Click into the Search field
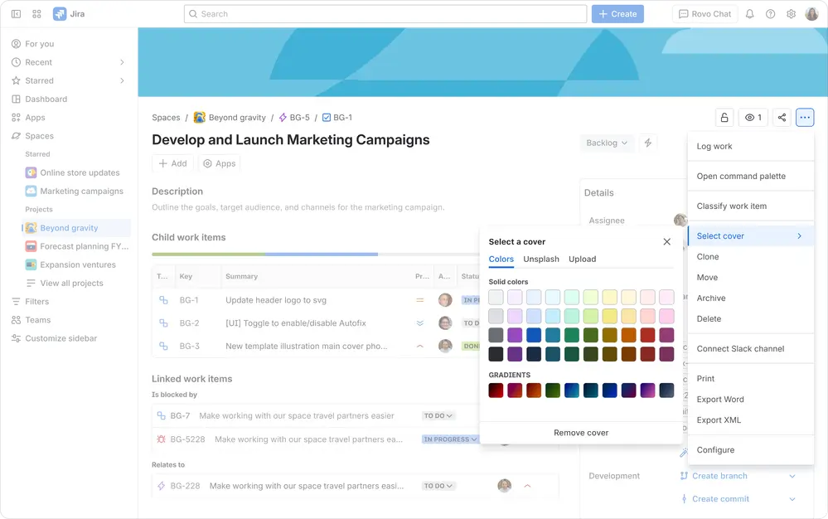 [385, 14]
